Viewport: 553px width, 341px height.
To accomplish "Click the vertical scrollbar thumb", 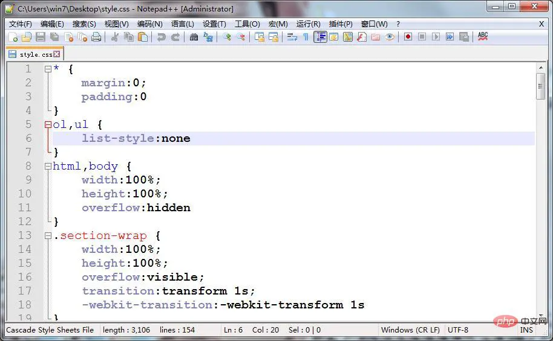I will 540,86.
